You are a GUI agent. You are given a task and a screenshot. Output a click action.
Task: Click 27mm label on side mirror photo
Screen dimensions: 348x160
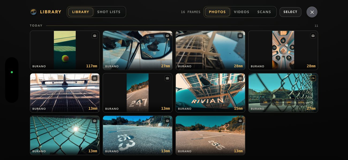tap(165, 66)
